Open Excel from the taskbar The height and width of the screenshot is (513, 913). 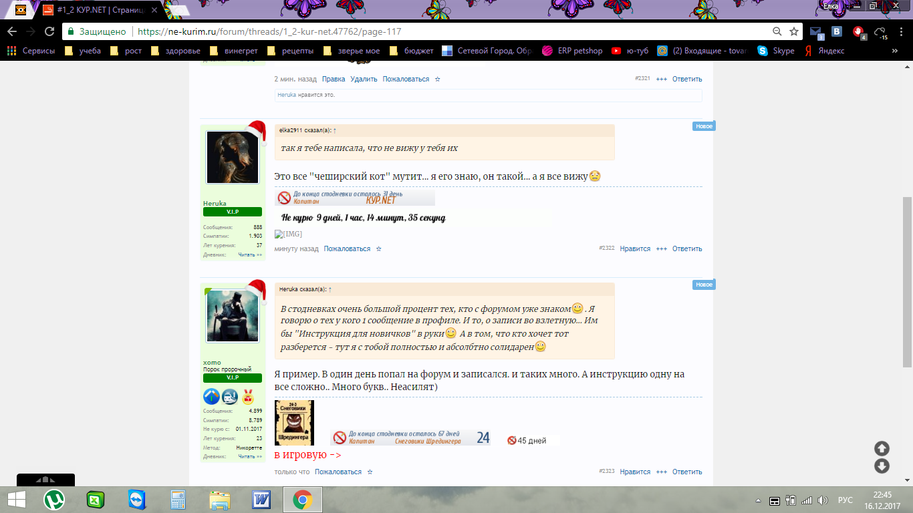[96, 500]
